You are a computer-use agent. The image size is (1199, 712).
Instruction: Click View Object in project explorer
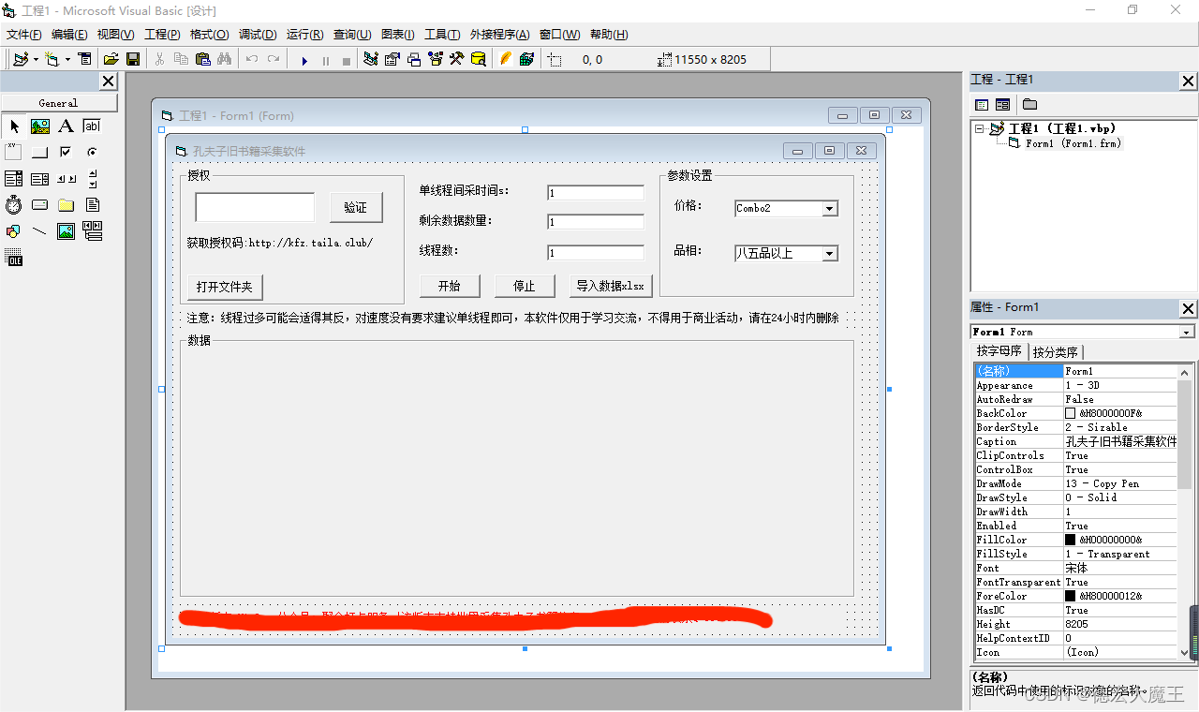pyautogui.click(x=1003, y=104)
